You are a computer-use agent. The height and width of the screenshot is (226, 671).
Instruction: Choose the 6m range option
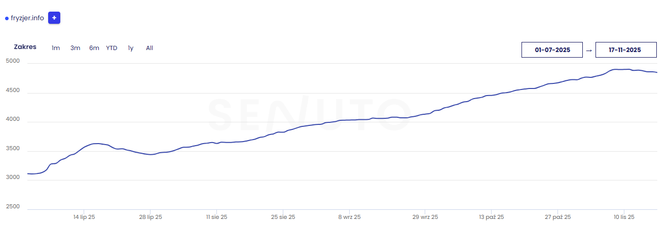click(x=94, y=48)
